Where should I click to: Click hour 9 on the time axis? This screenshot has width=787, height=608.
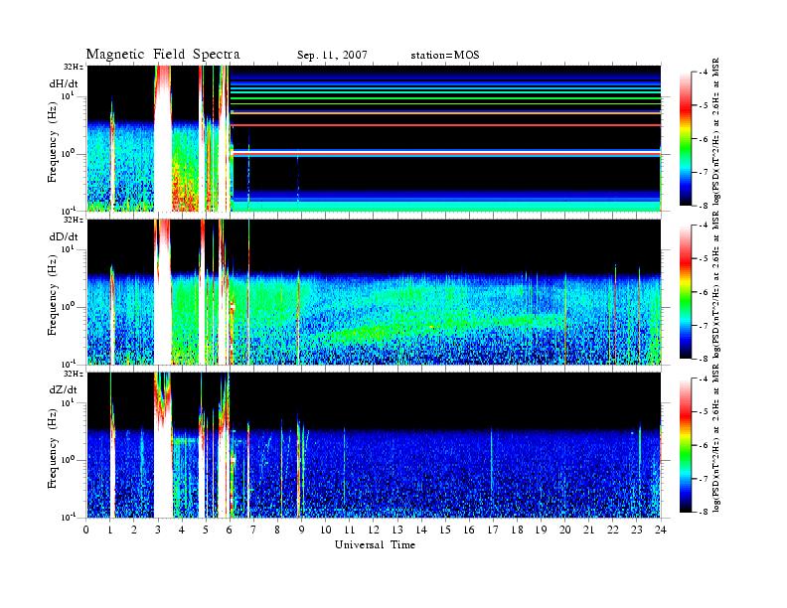point(302,530)
